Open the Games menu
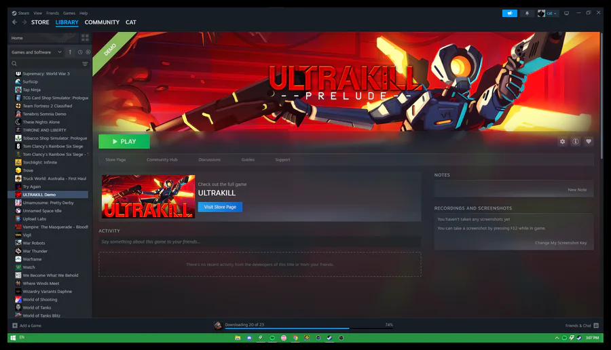611x350 pixels. point(69,14)
